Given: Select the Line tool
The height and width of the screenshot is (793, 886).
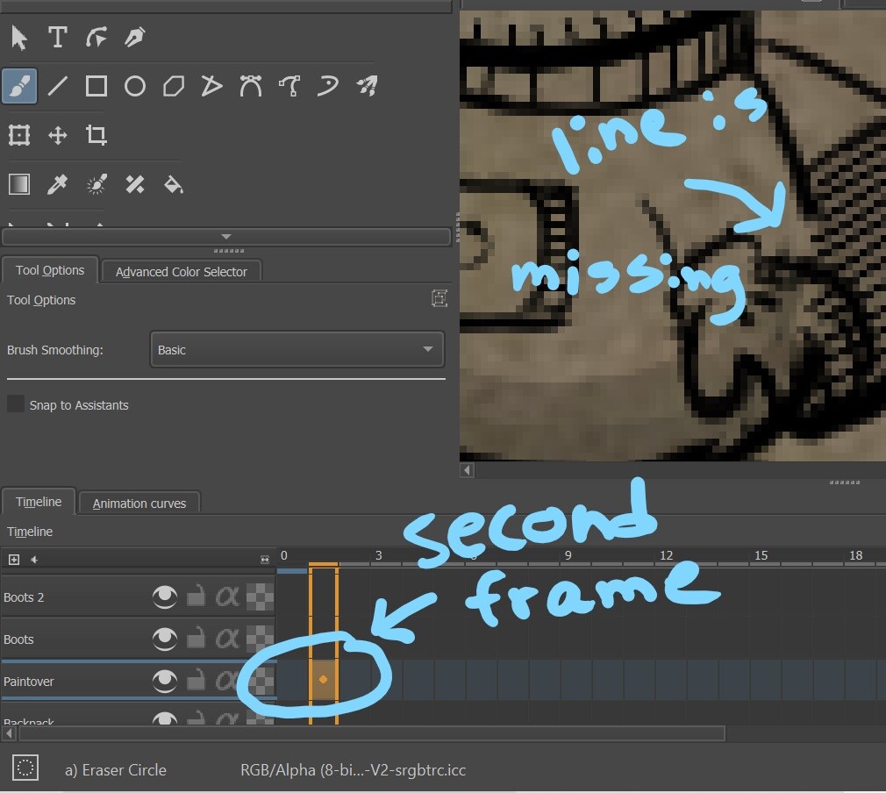Looking at the screenshot, I should (58, 87).
